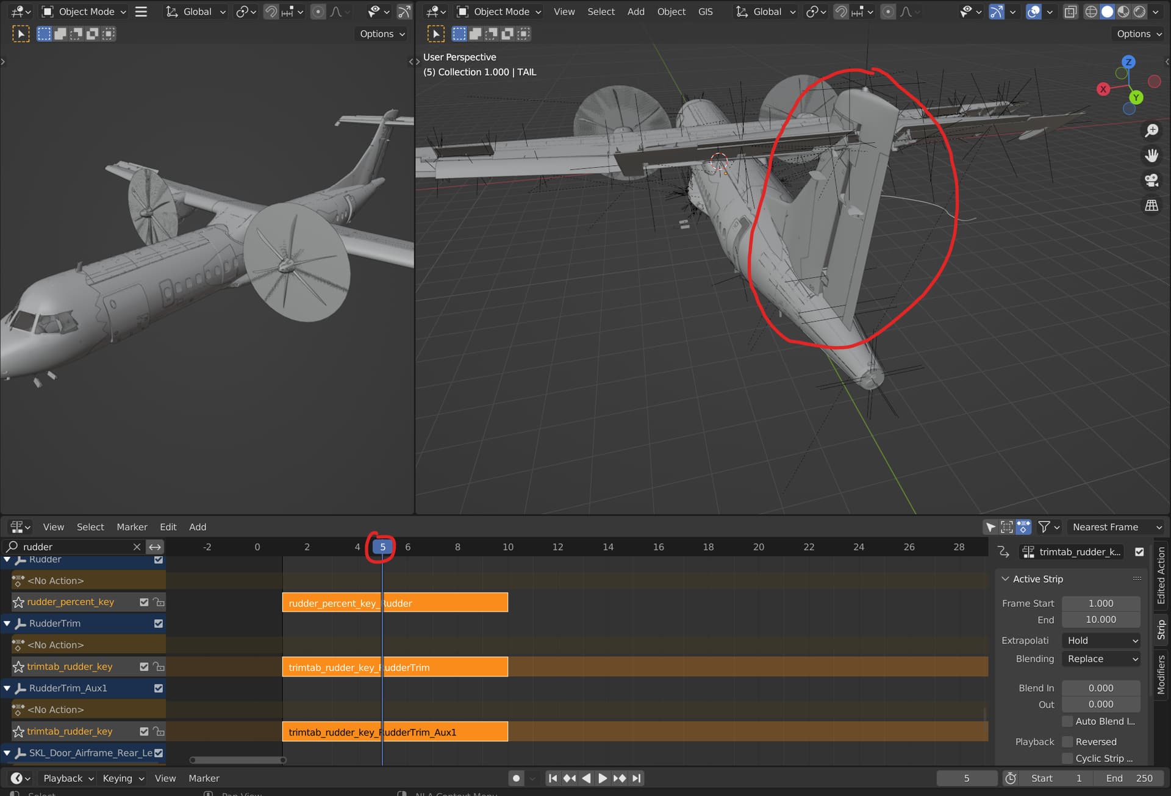This screenshot has height=796, width=1171.
Task: Open the Blending Replace dropdown
Action: tap(1100, 659)
